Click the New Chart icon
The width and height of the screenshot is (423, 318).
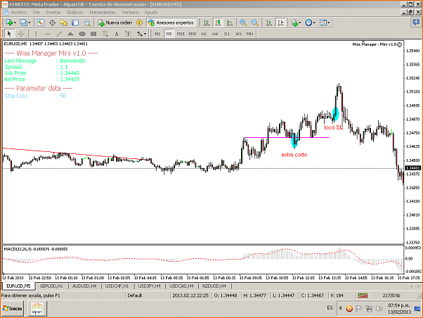[9, 23]
